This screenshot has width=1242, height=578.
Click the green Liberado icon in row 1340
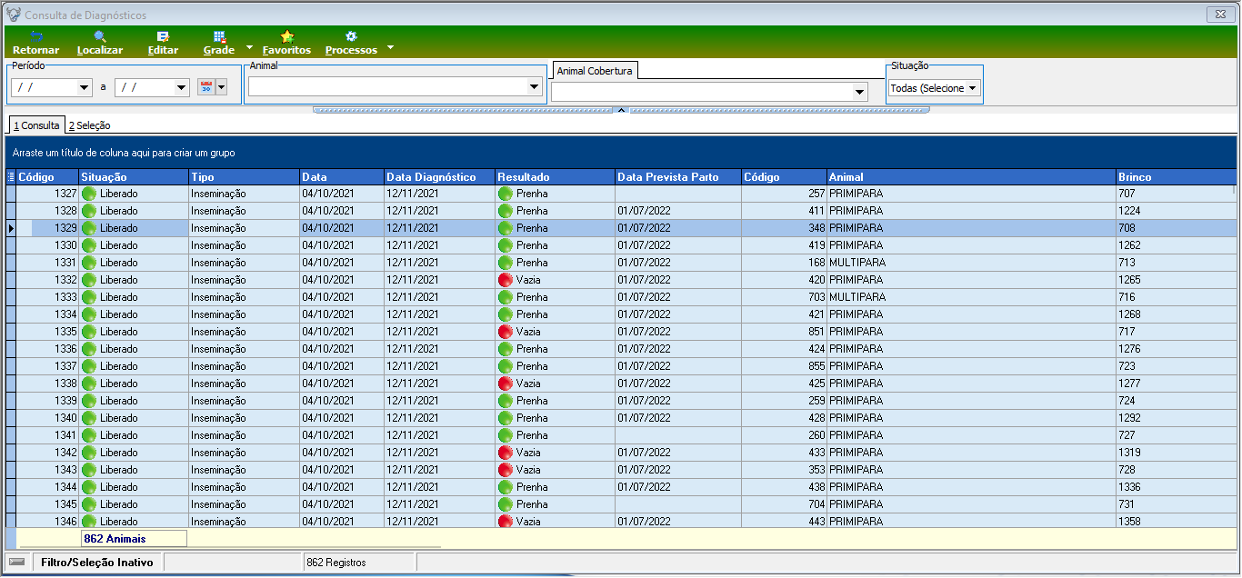[89, 418]
